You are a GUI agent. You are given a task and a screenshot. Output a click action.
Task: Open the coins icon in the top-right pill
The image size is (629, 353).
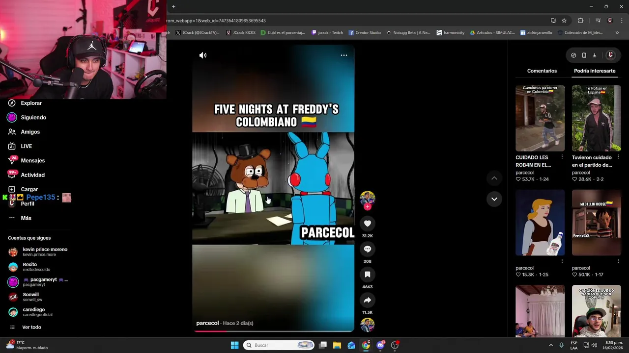[x=573, y=55]
